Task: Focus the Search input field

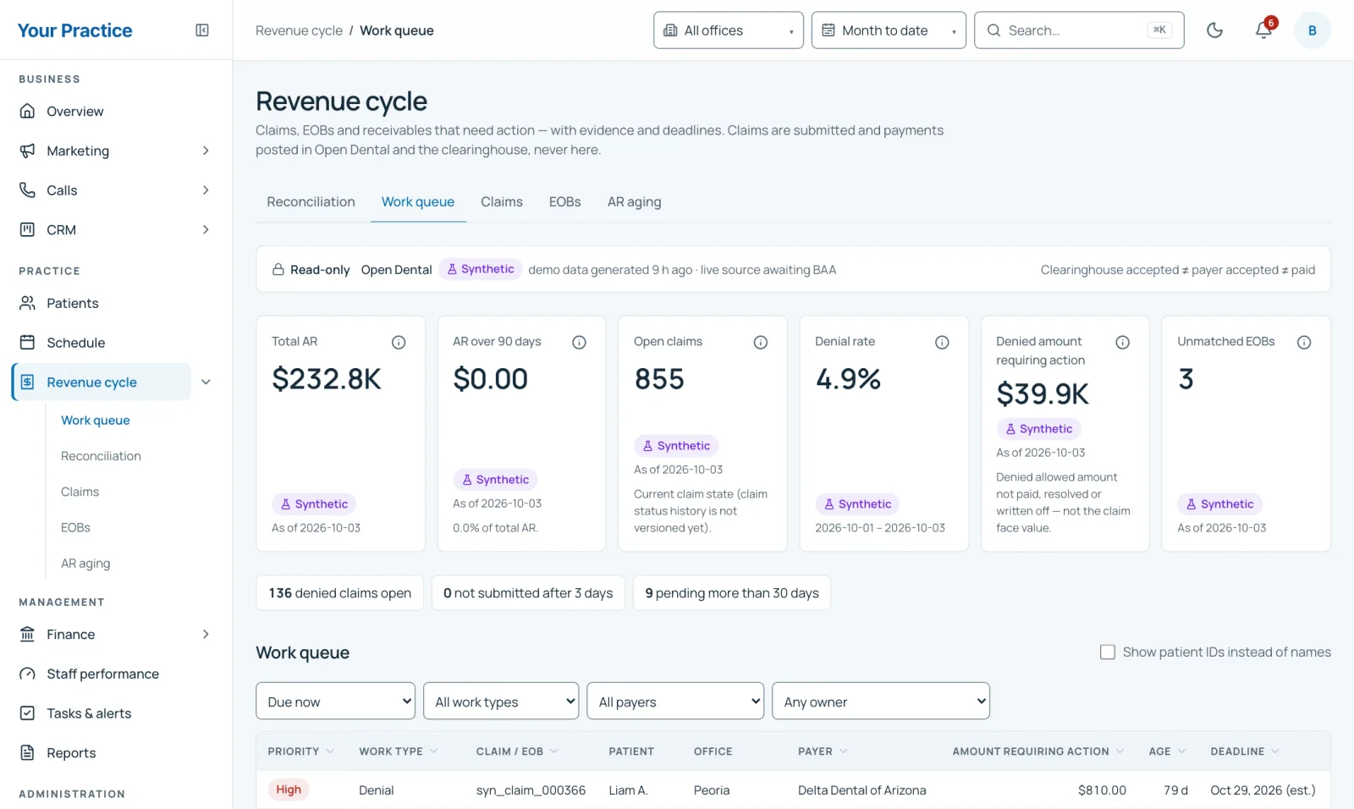Action: (1079, 30)
